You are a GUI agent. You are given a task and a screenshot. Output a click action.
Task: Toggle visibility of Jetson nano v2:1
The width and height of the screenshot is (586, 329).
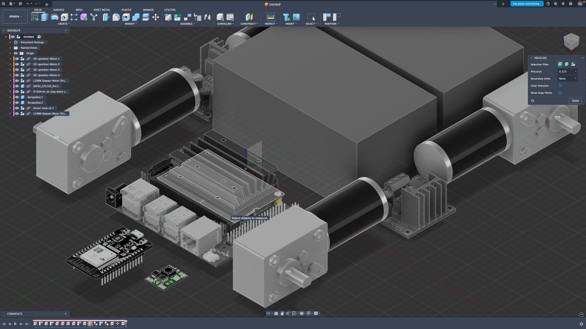pyautogui.click(x=17, y=108)
